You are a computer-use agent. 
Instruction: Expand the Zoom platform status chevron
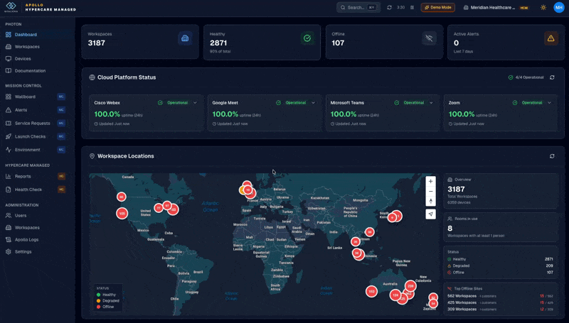click(550, 103)
